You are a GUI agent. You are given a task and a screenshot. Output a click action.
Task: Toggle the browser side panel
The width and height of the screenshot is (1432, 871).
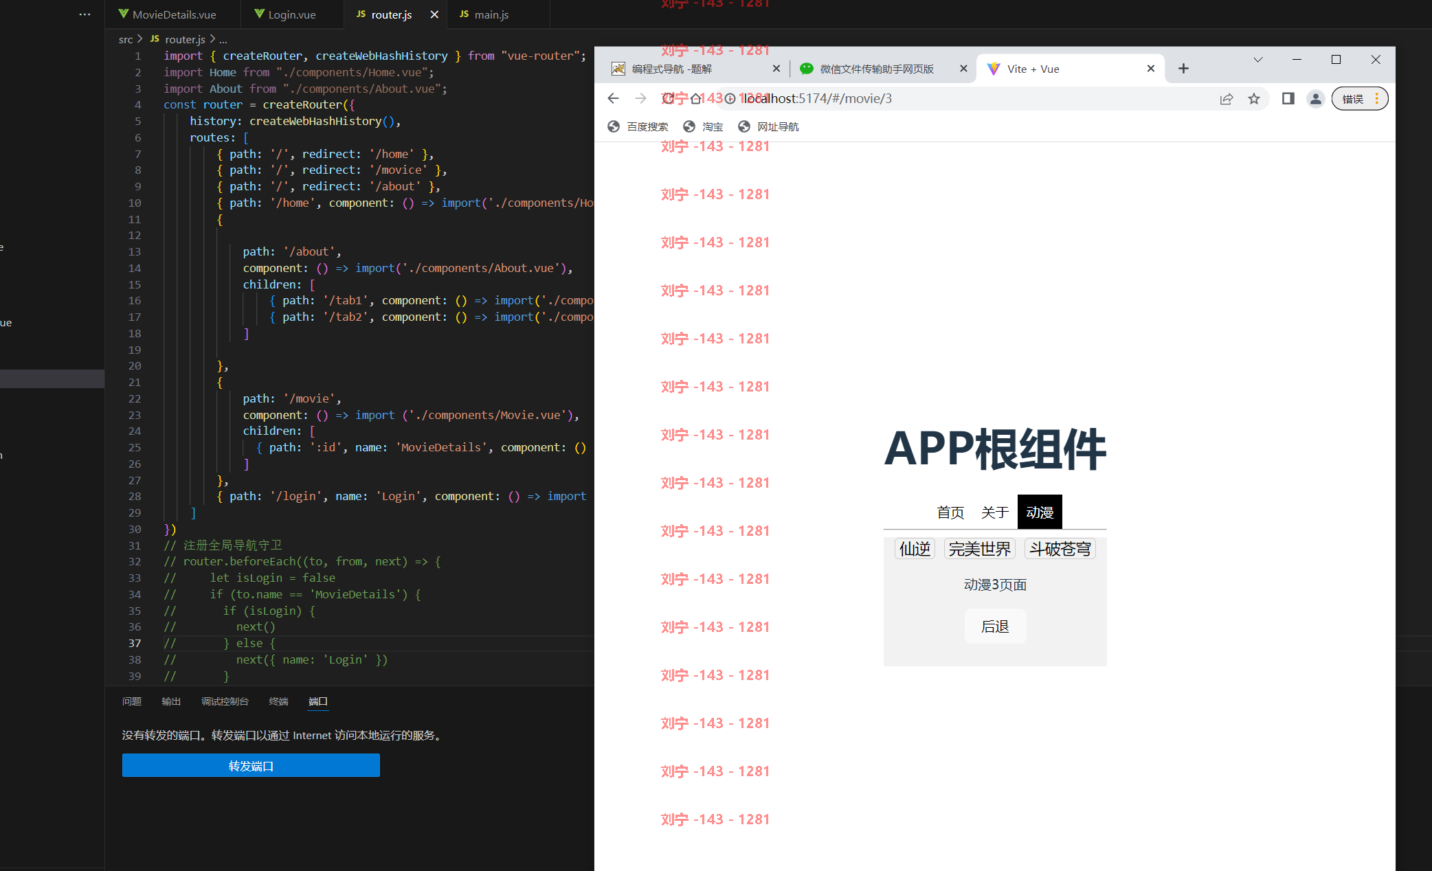click(x=1288, y=98)
